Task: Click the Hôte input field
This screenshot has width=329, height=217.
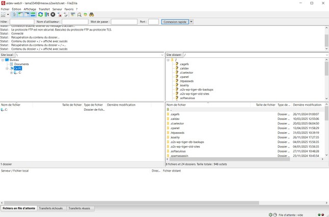Action: click(x=22, y=22)
